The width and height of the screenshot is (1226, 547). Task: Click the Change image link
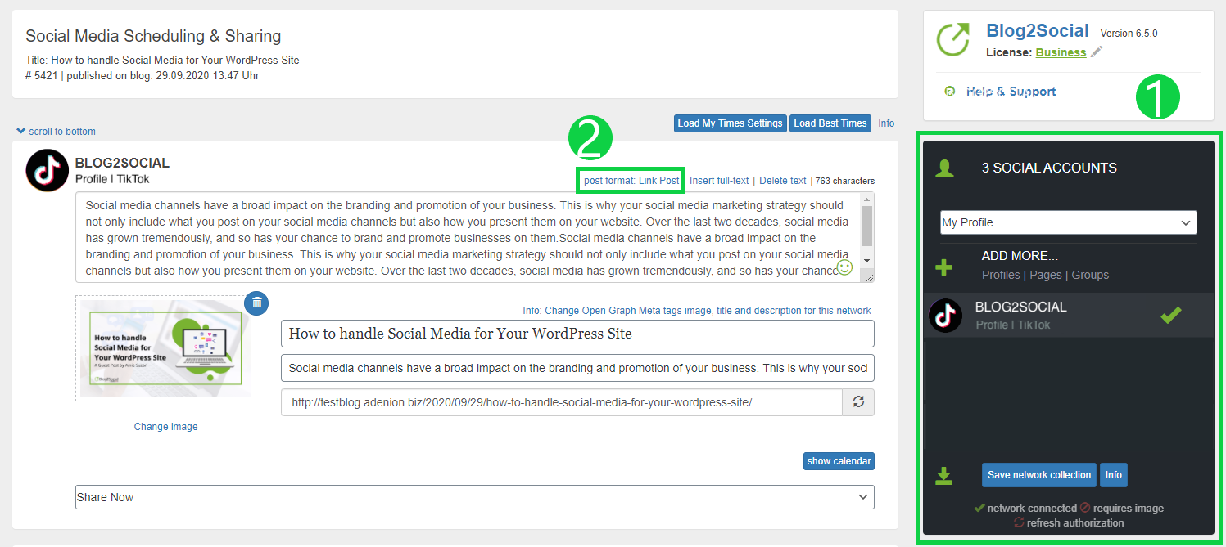click(x=166, y=427)
